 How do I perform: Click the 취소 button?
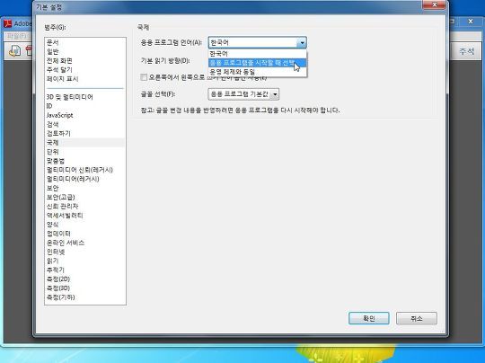tap(417, 318)
